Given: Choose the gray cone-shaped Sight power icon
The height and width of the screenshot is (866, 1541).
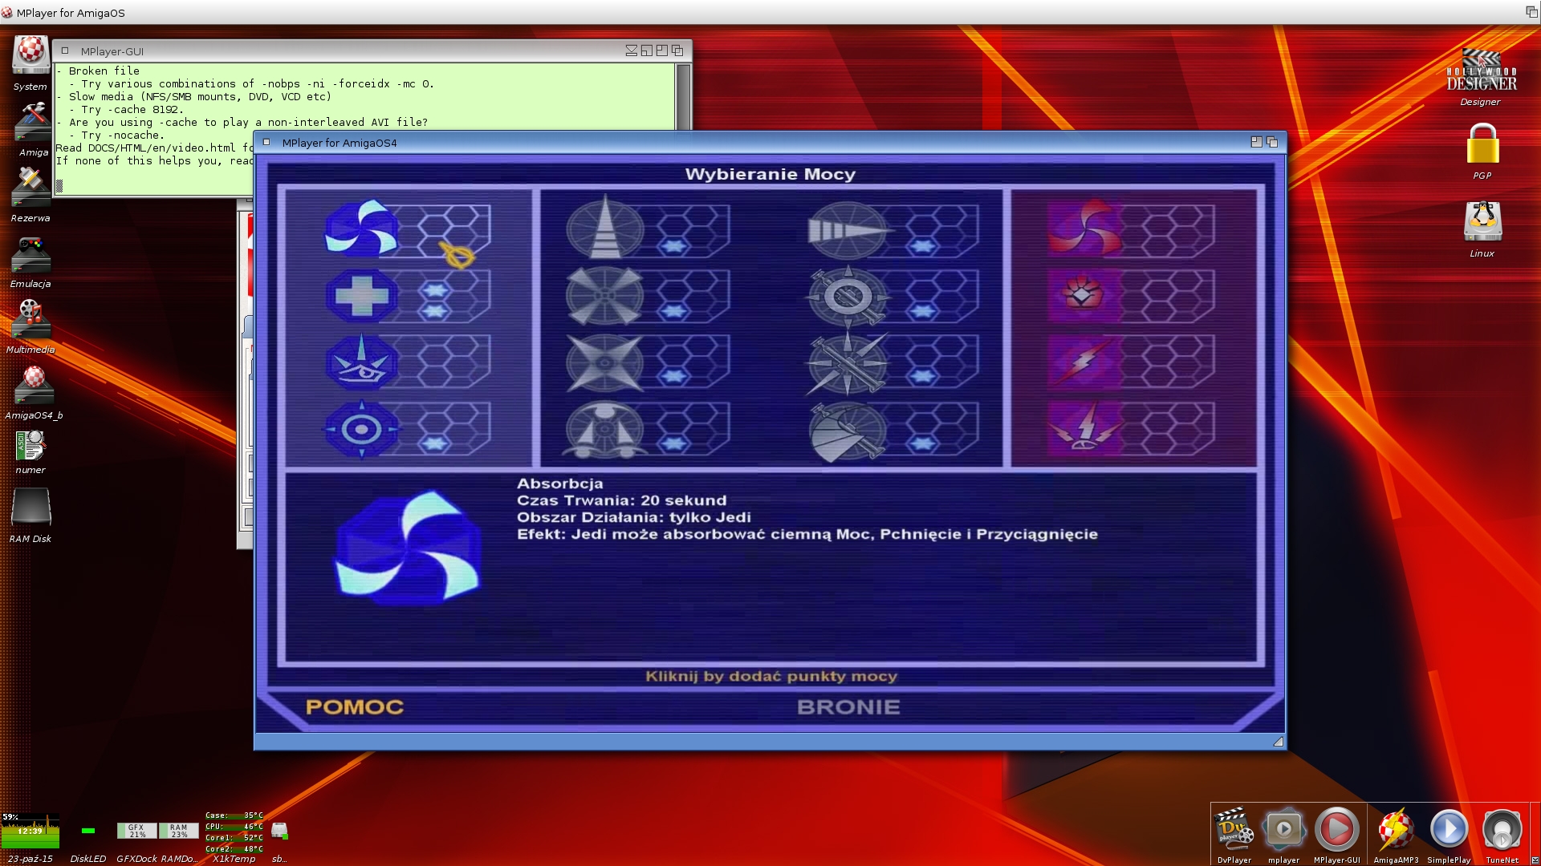Looking at the screenshot, I should click(x=848, y=230).
